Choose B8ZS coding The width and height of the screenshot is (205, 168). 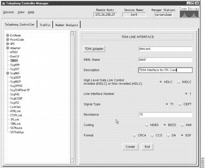(x=165, y=125)
